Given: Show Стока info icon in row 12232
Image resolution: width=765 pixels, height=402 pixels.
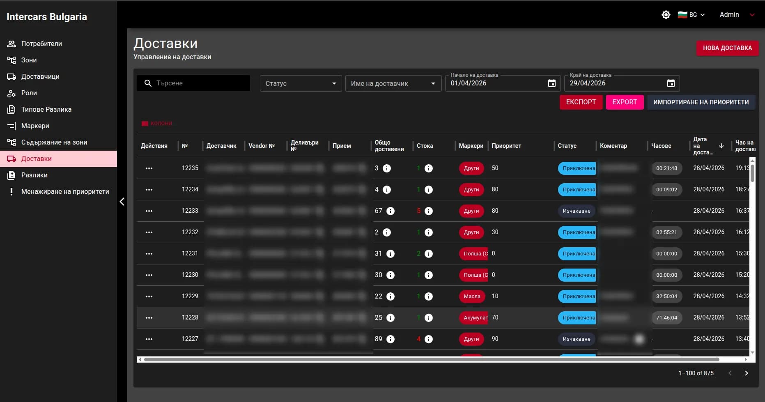Looking at the screenshot, I should (x=429, y=232).
